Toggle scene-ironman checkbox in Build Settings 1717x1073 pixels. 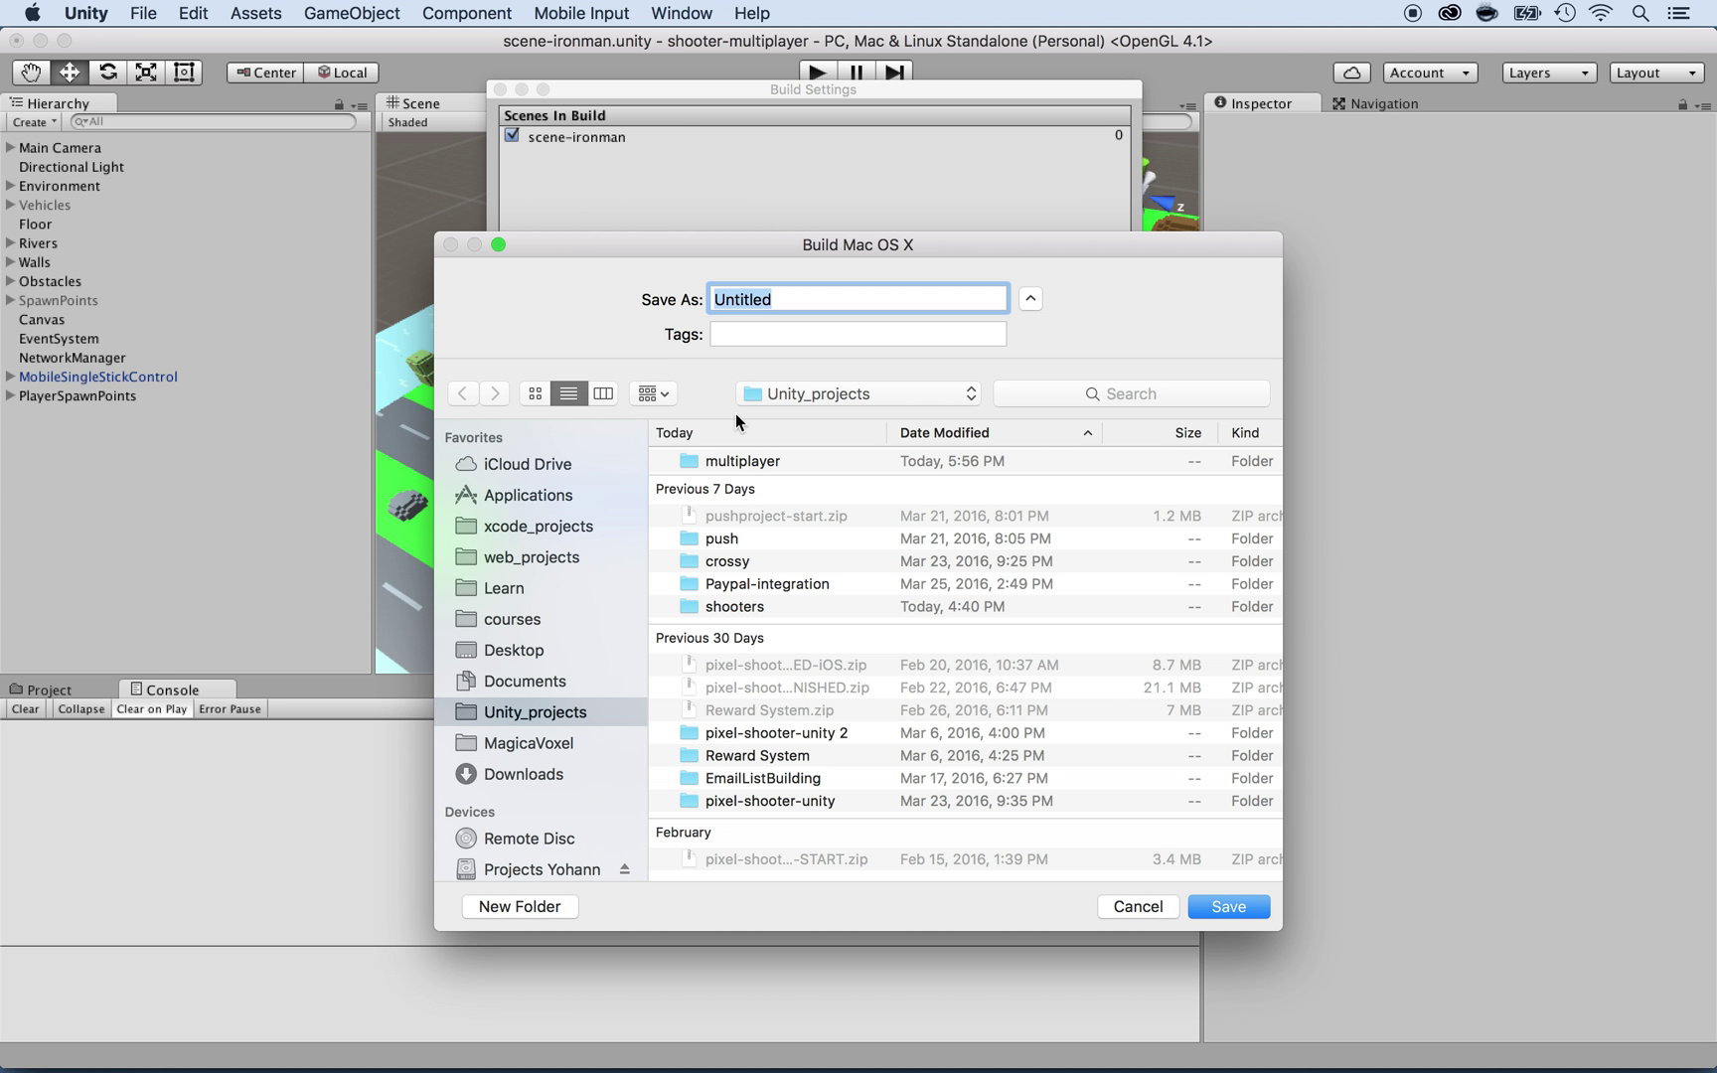point(512,135)
